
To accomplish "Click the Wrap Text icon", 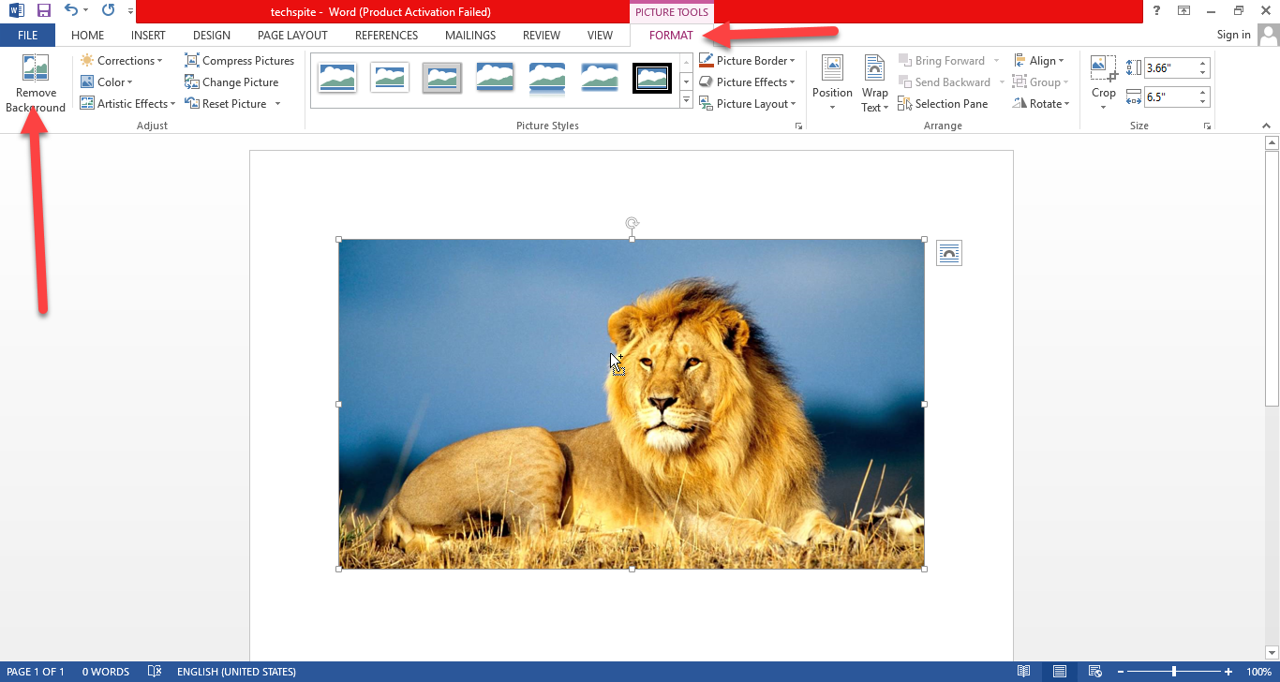I will 874,69.
